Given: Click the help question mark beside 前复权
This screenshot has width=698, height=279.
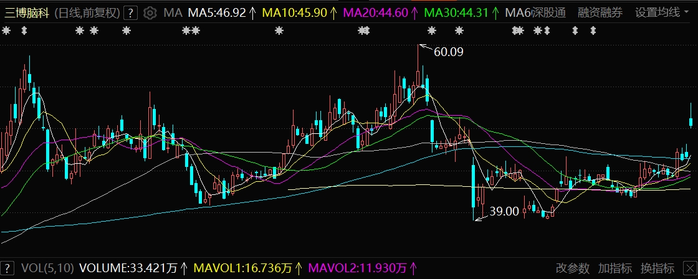Looking at the screenshot, I should tap(130, 12).
